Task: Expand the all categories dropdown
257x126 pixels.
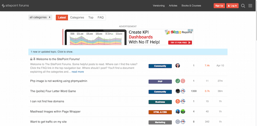Action: pos(40,17)
